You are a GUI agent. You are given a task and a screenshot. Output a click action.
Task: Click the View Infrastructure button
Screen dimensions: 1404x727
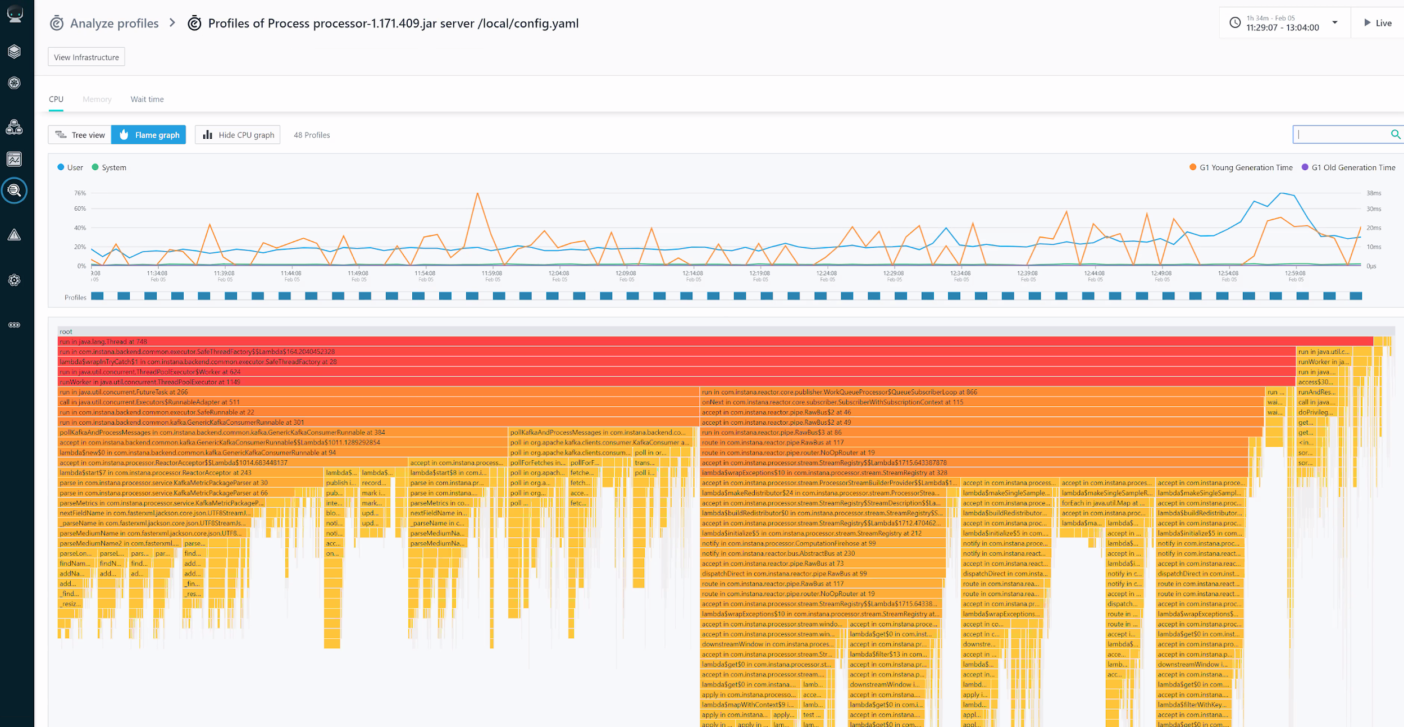click(x=86, y=57)
